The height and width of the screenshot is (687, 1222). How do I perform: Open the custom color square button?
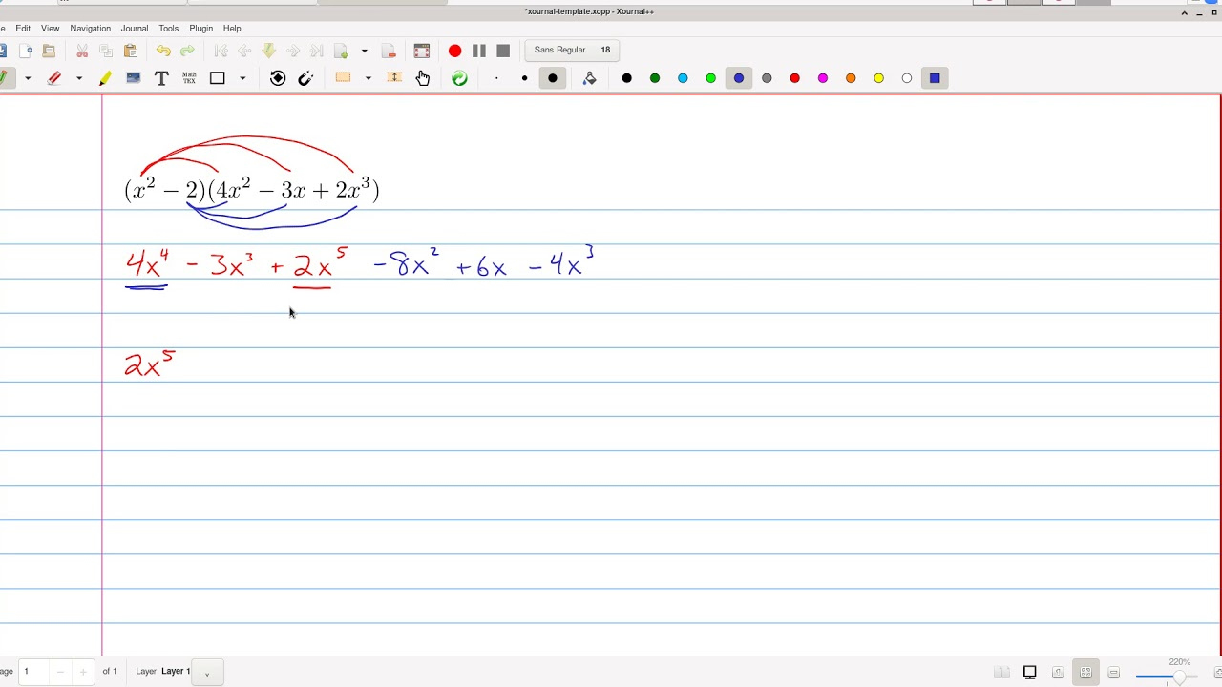point(935,78)
